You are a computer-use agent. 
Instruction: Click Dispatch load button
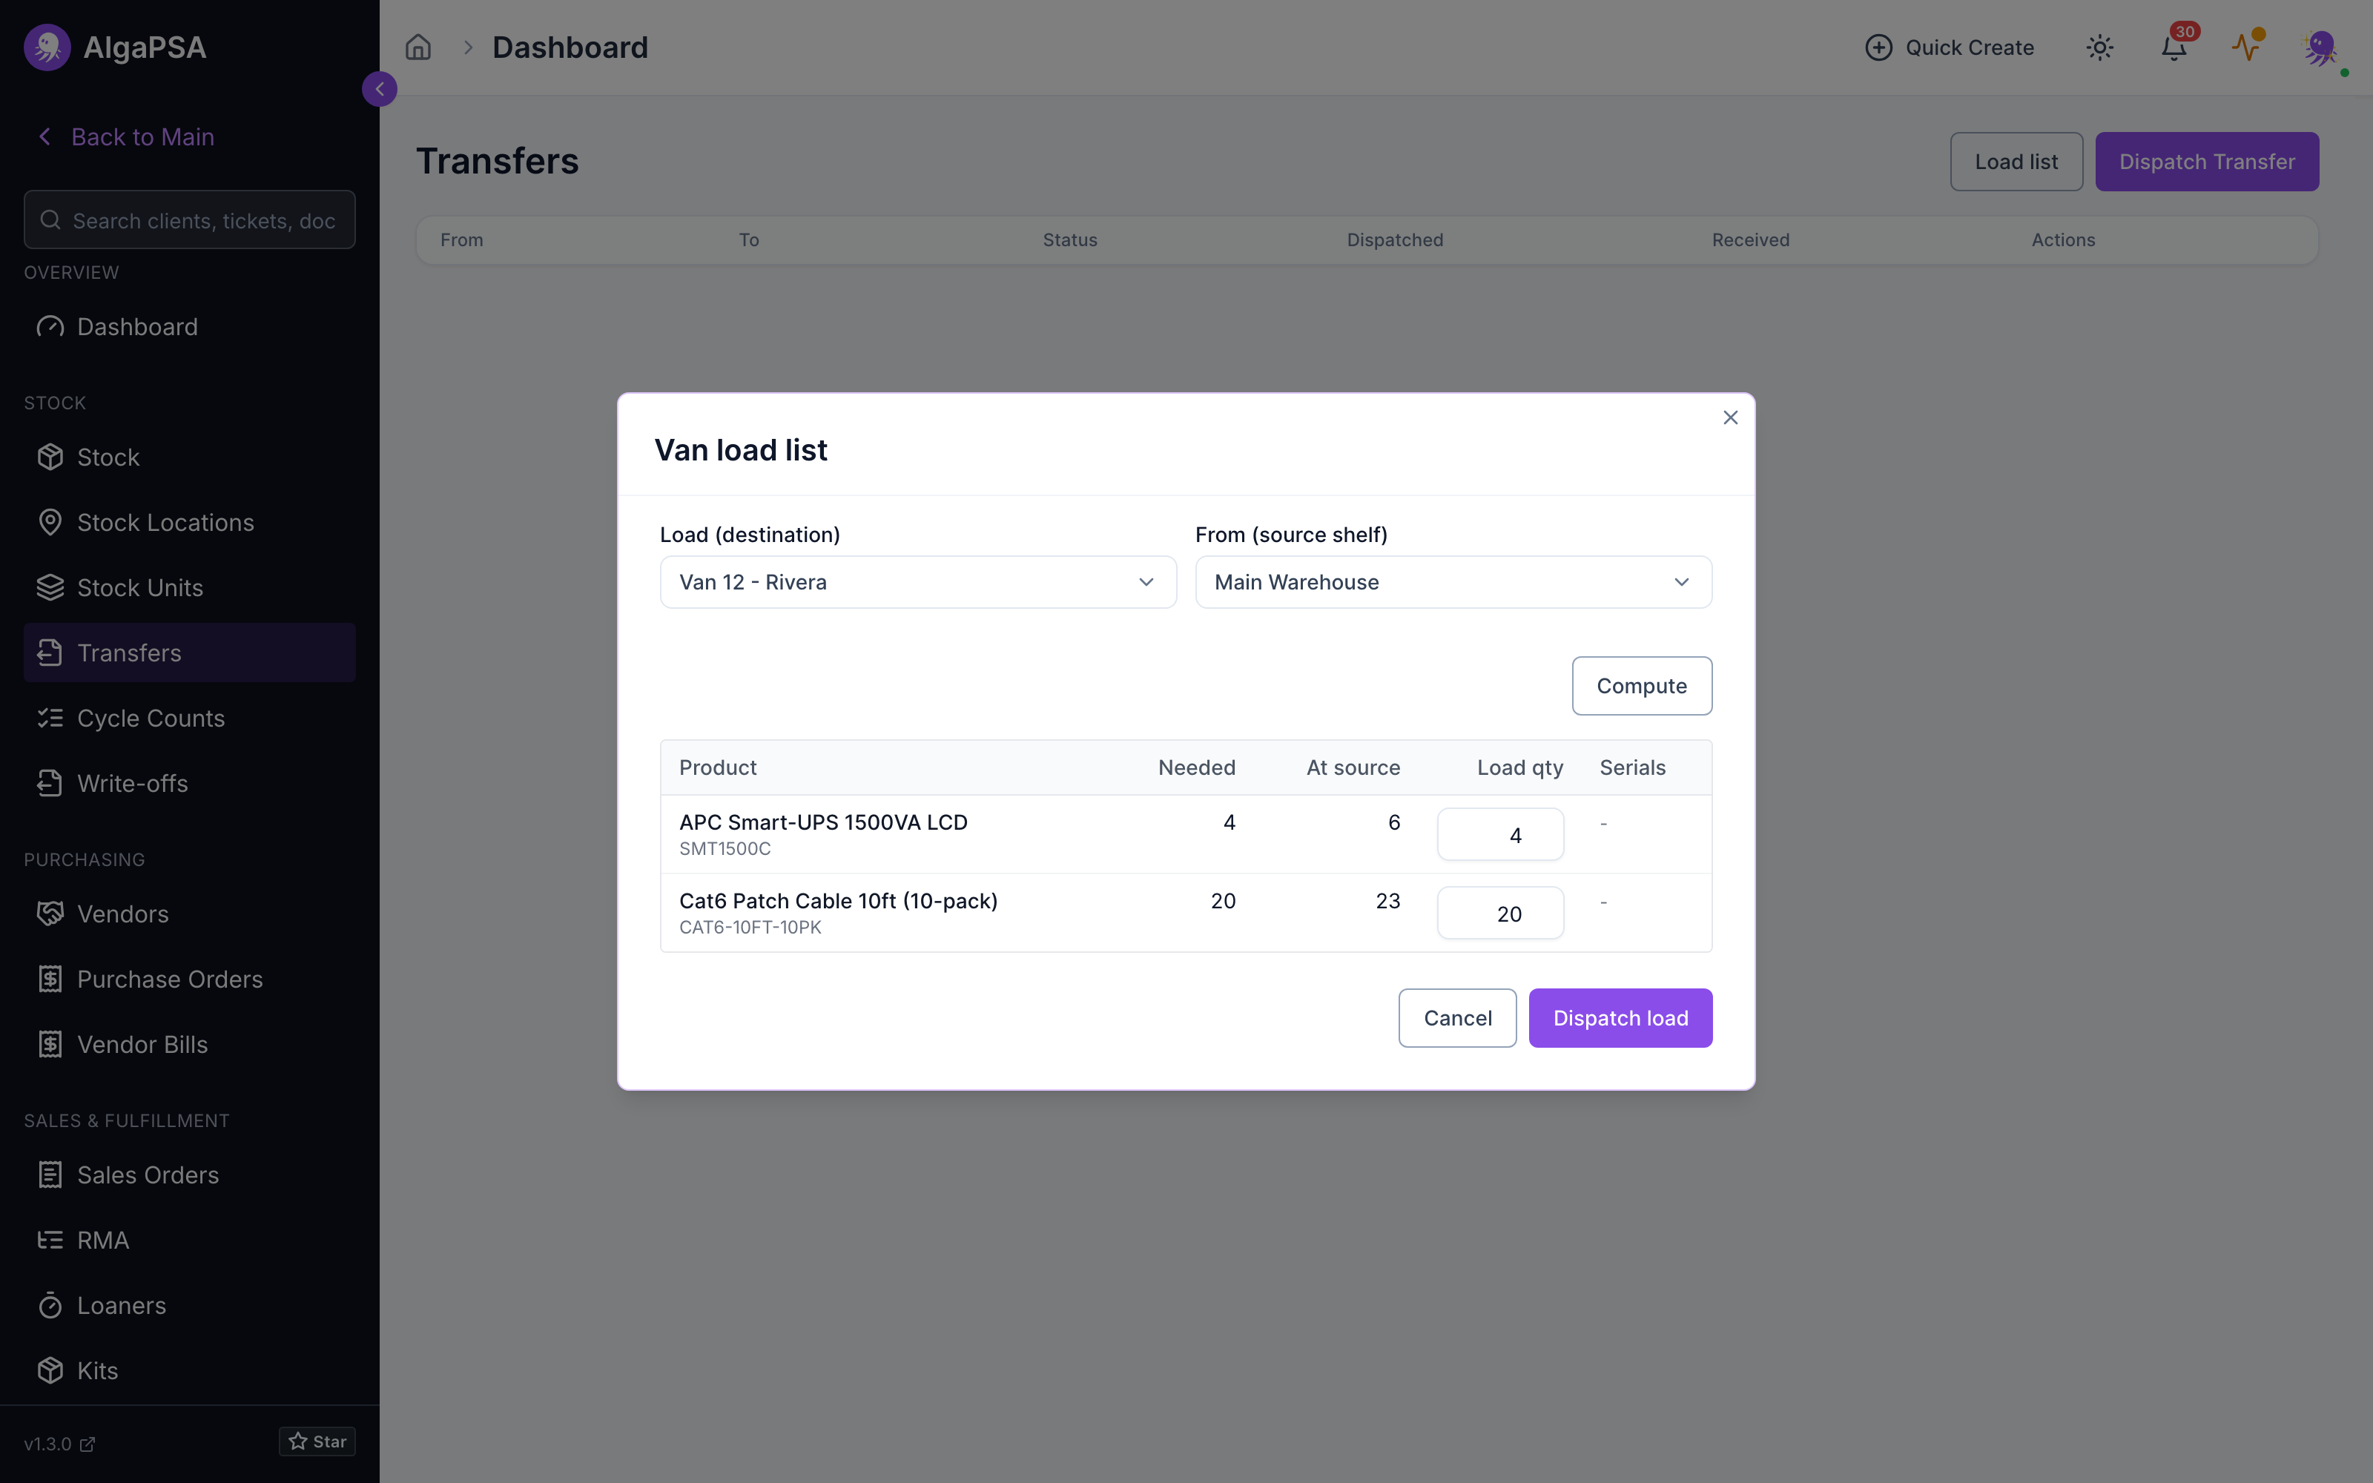(1620, 1018)
